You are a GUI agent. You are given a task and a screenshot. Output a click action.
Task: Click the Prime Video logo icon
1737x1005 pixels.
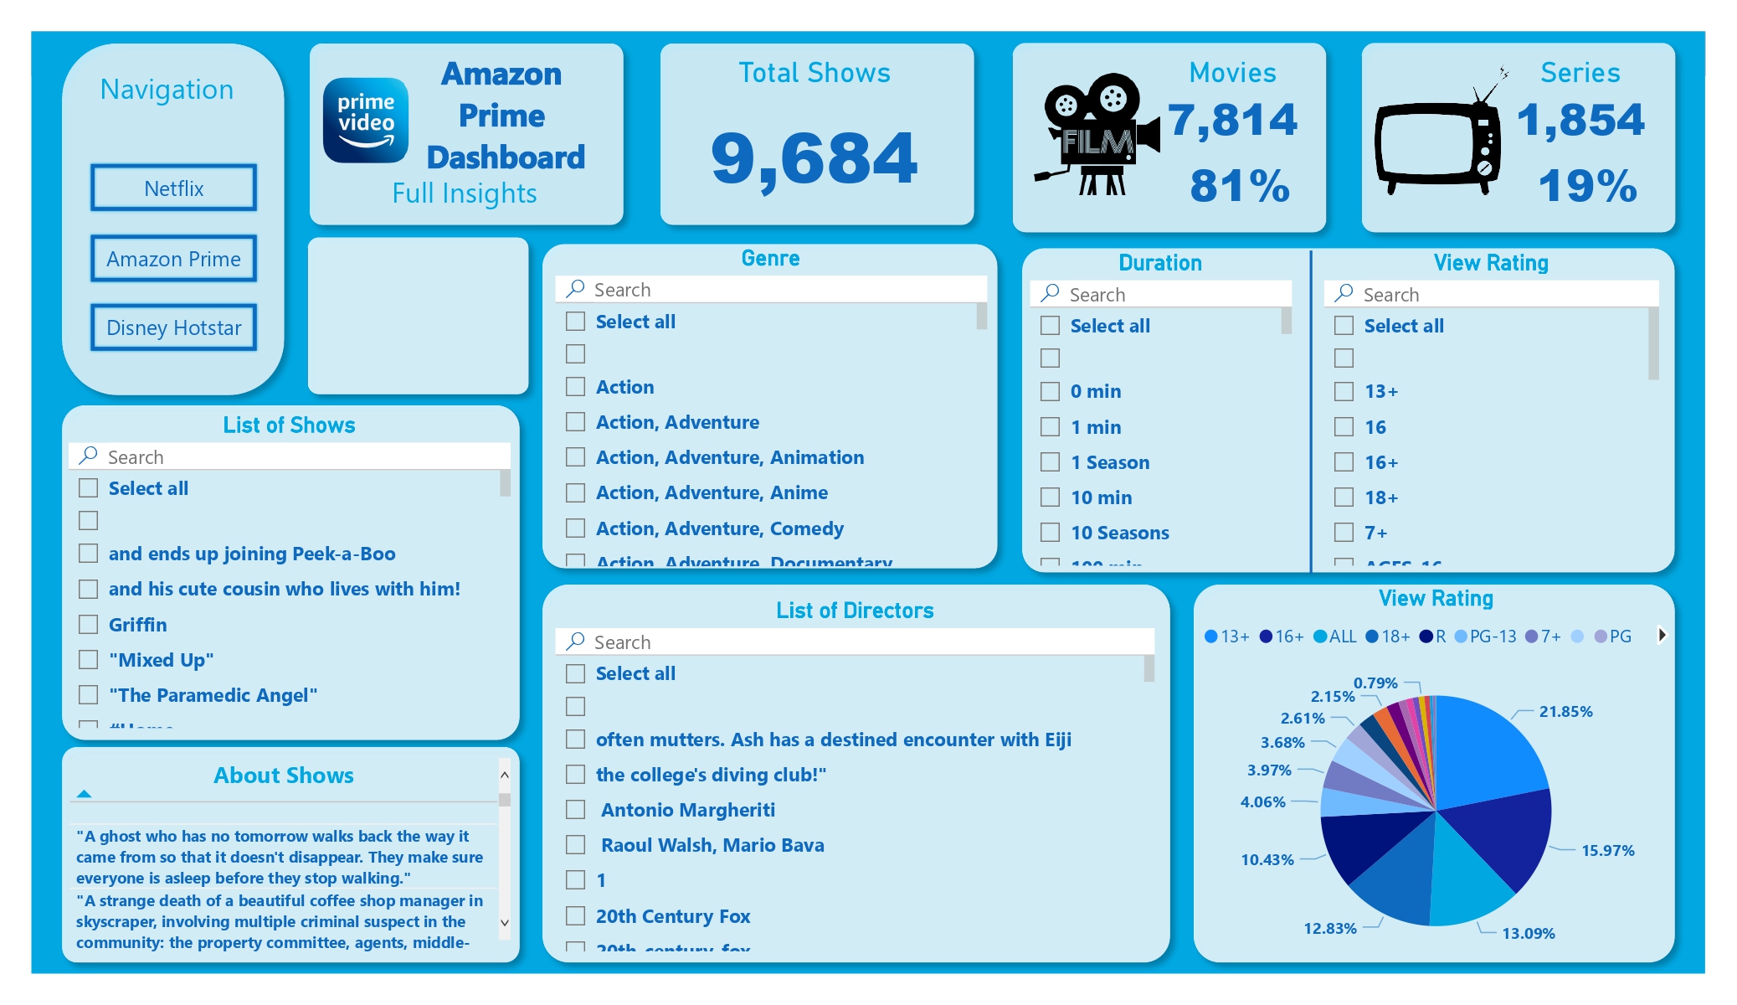(366, 120)
